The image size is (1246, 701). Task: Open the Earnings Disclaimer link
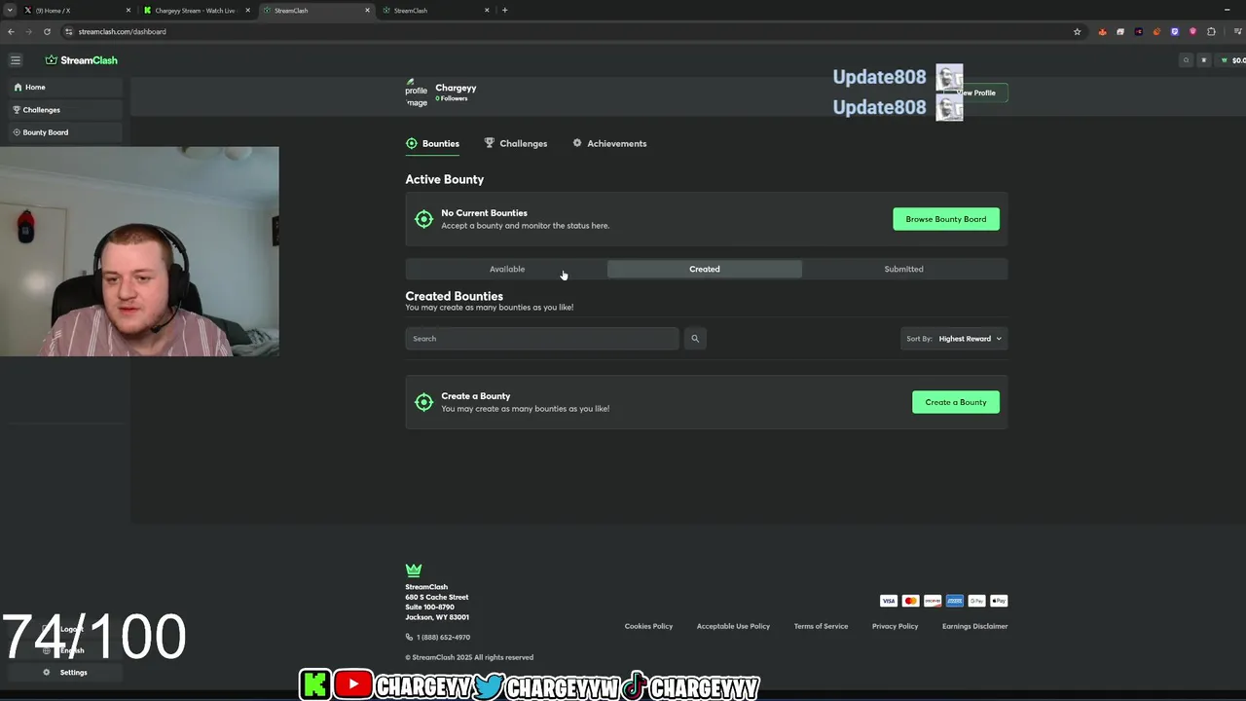974,626
